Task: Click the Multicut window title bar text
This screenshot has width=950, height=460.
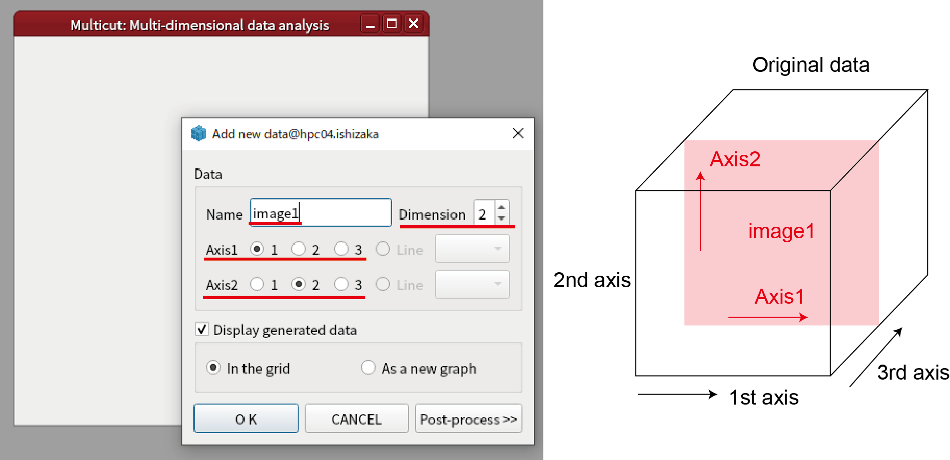Action: pyautogui.click(x=200, y=25)
